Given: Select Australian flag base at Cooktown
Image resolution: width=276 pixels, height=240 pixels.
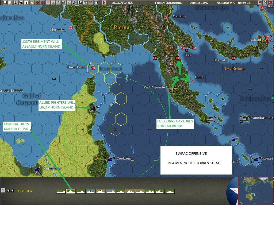Looking at the screenshot, I should (110, 160).
